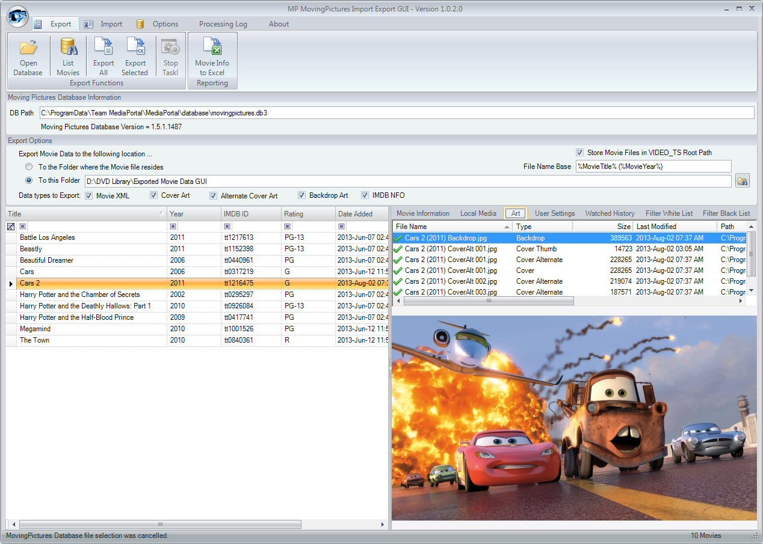Image resolution: width=763 pixels, height=544 pixels.
Task: Click current-row arrow indicator beside Cars 2
Action: 11,283
